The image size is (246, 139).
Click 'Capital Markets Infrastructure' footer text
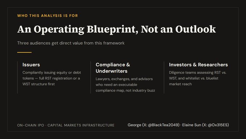coord(81,125)
